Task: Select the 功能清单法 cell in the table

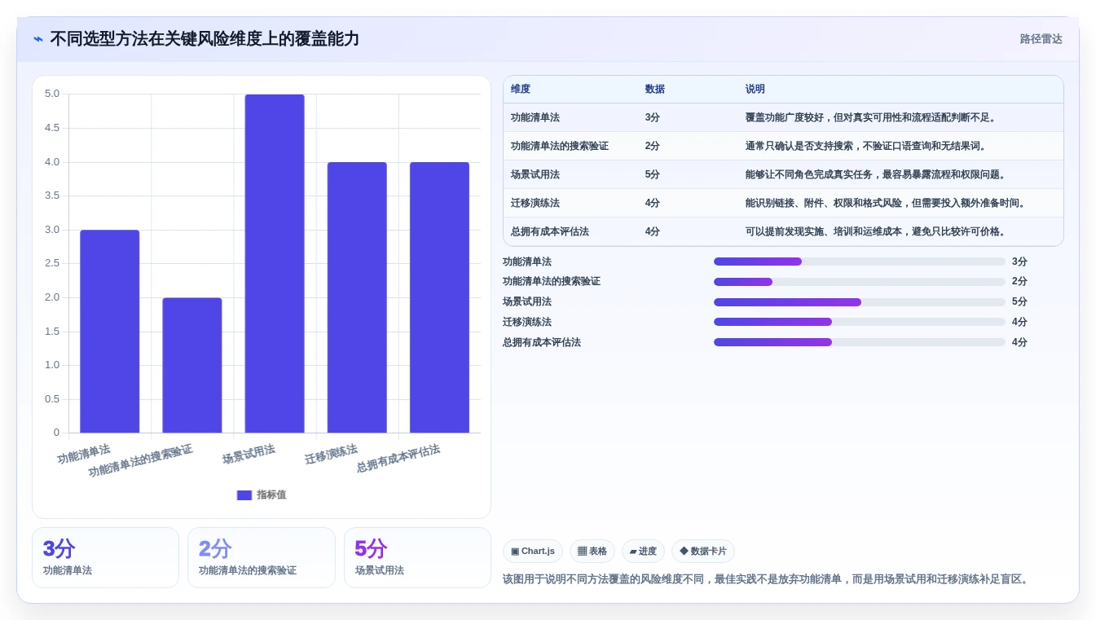Action: [535, 117]
